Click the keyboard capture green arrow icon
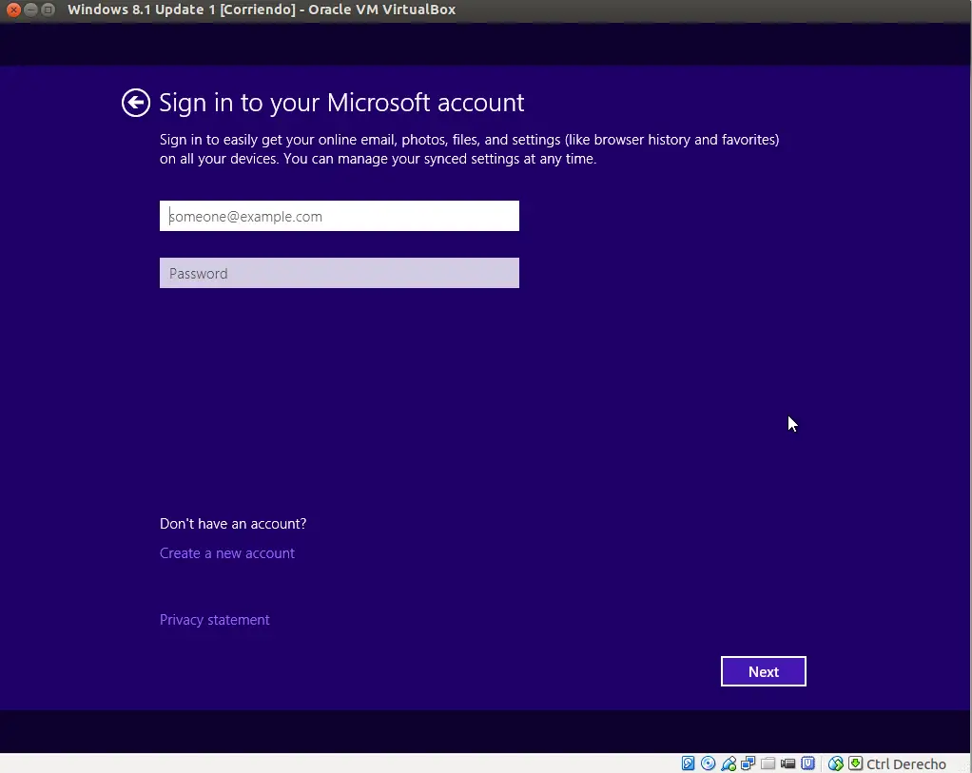Screen dimensions: 972x773 click(x=855, y=763)
